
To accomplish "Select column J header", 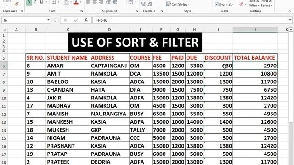I will 255,29.
